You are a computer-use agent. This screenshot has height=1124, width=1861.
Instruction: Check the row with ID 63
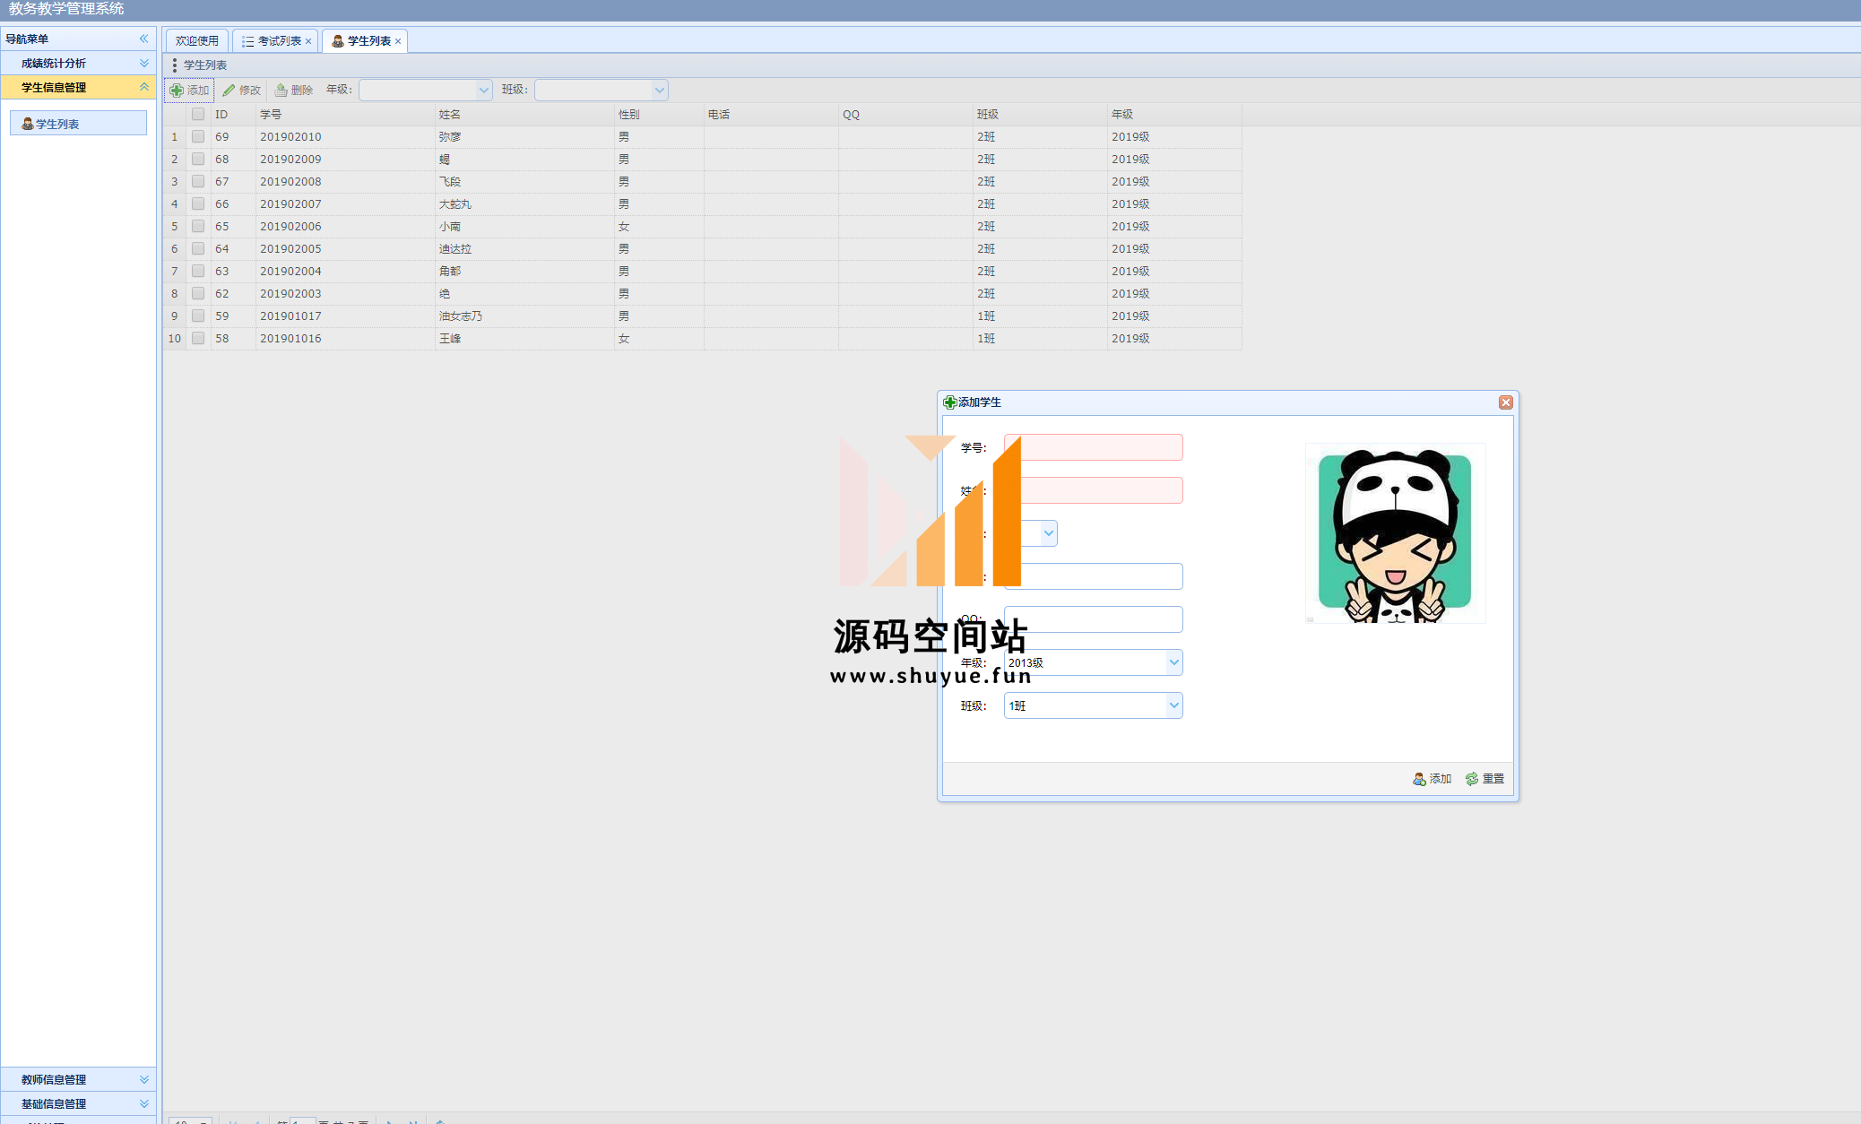point(198,272)
